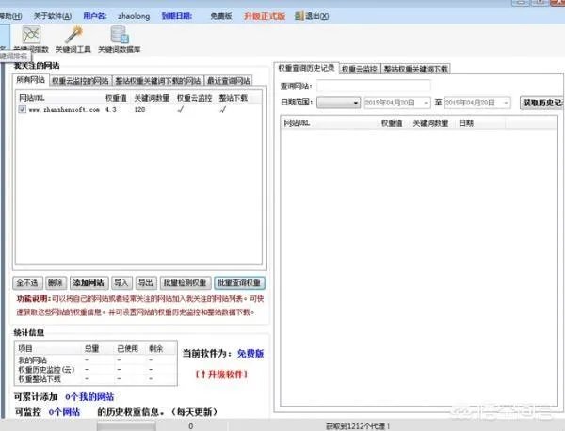Click the 0个网站 monitor count text
The width and height of the screenshot is (565, 431).
click(64, 412)
